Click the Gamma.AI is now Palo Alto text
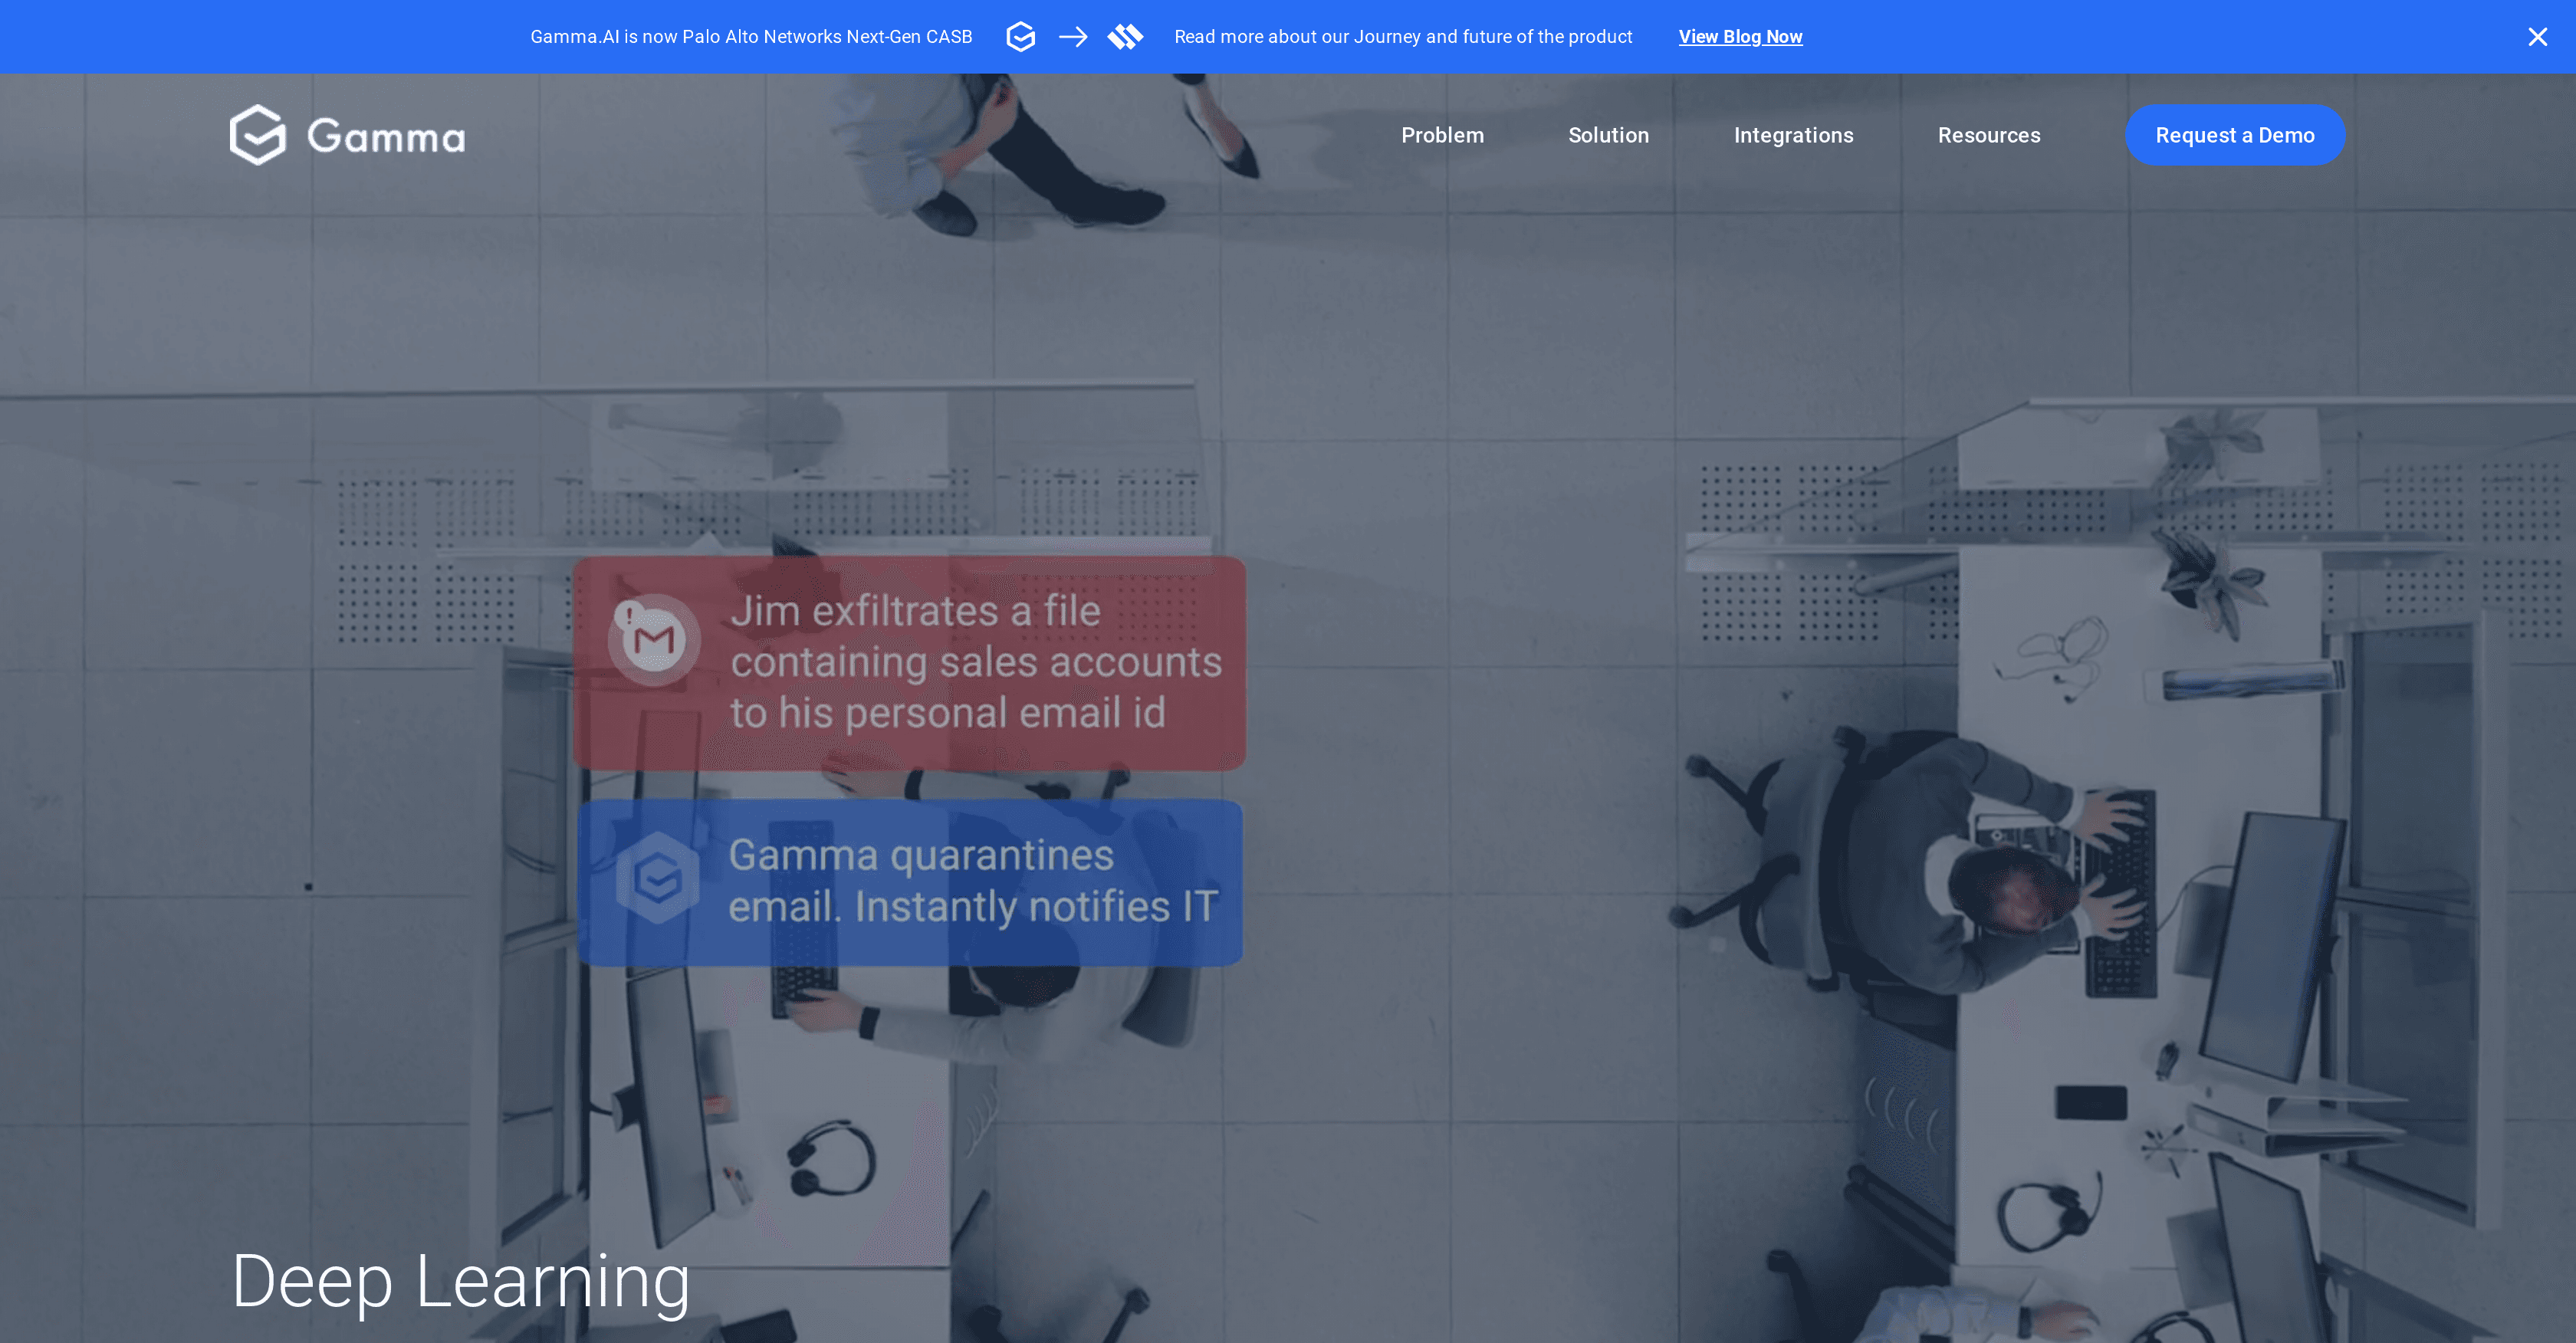2576x1343 pixels. click(x=751, y=37)
